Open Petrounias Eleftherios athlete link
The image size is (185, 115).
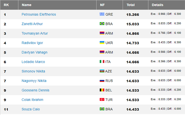point(39,14)
